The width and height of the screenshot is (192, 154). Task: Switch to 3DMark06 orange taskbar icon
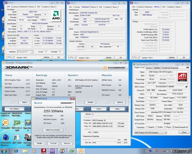click(x=81, y=151)
